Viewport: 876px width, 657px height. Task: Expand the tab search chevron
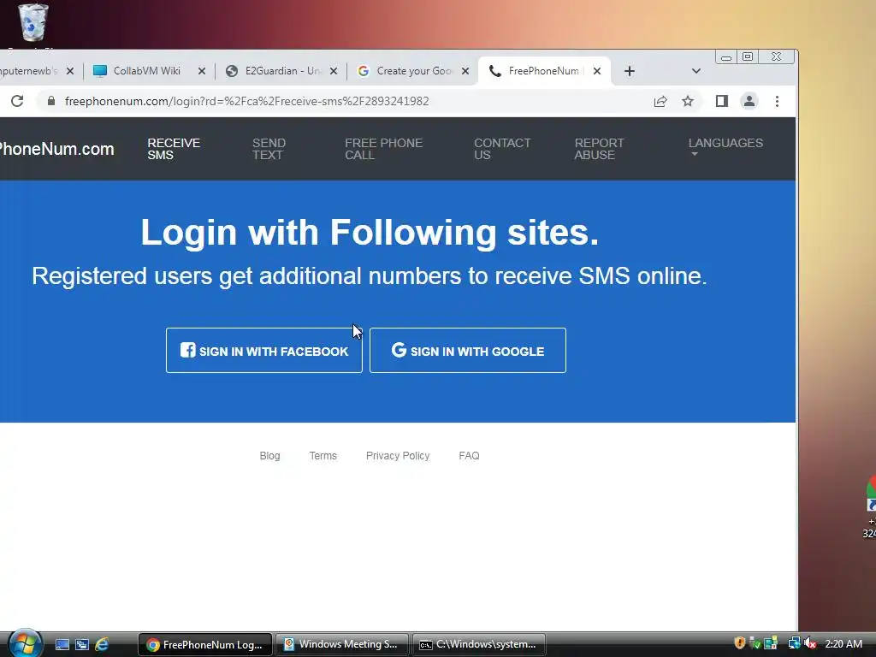pos(696,71)
